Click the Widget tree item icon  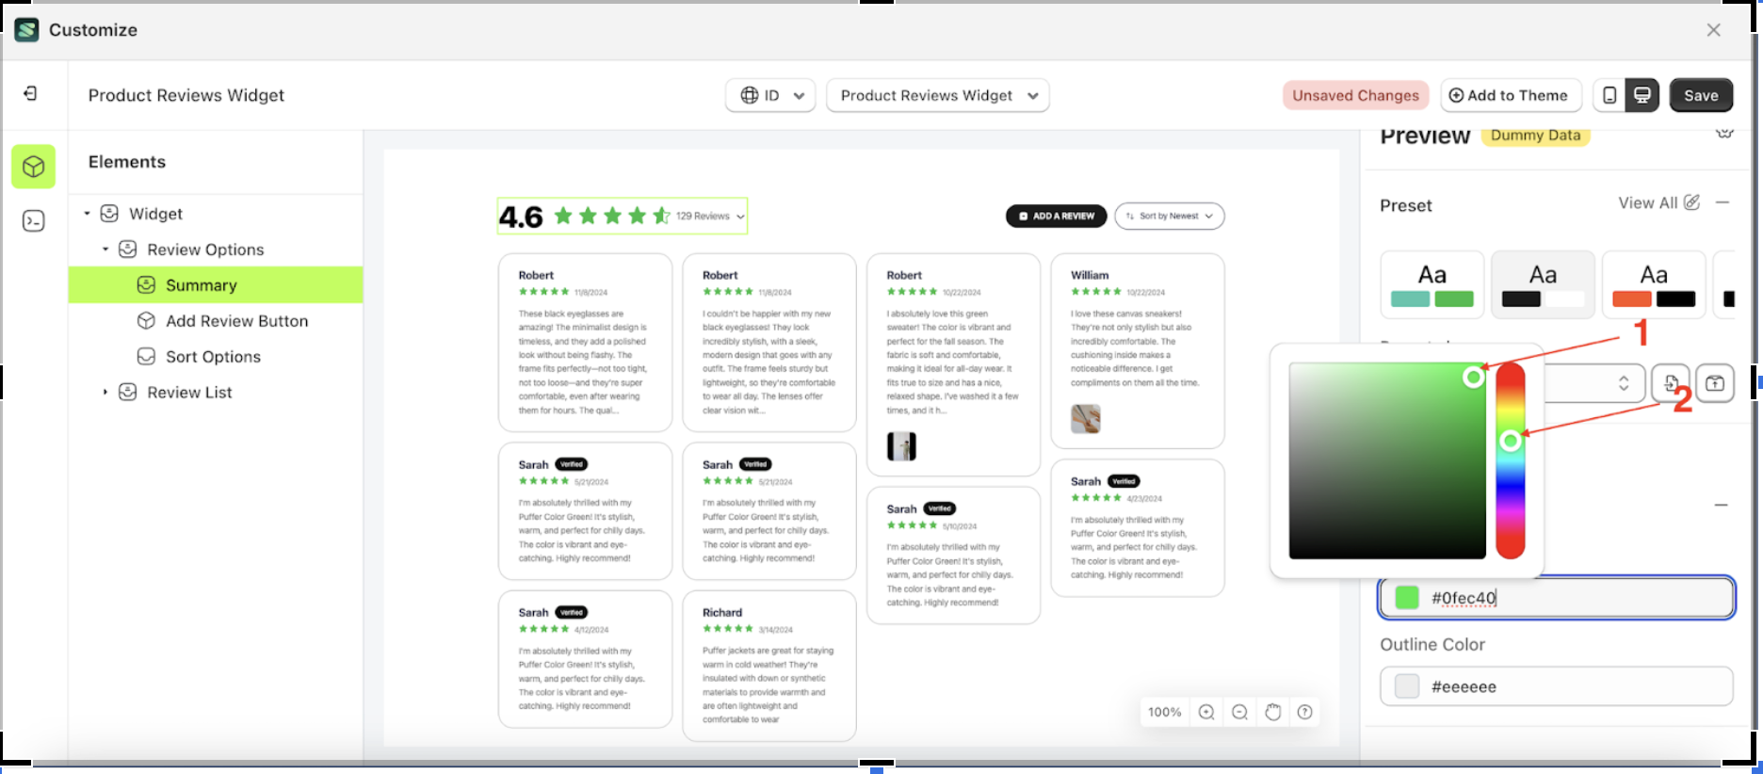point(109,214)
